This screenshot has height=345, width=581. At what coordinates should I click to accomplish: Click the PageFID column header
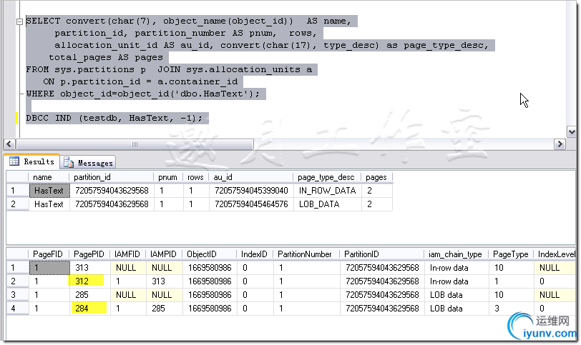coord(49,254)
